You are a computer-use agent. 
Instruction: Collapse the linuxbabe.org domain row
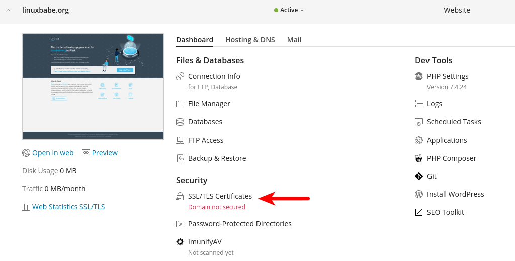point(8,10)
